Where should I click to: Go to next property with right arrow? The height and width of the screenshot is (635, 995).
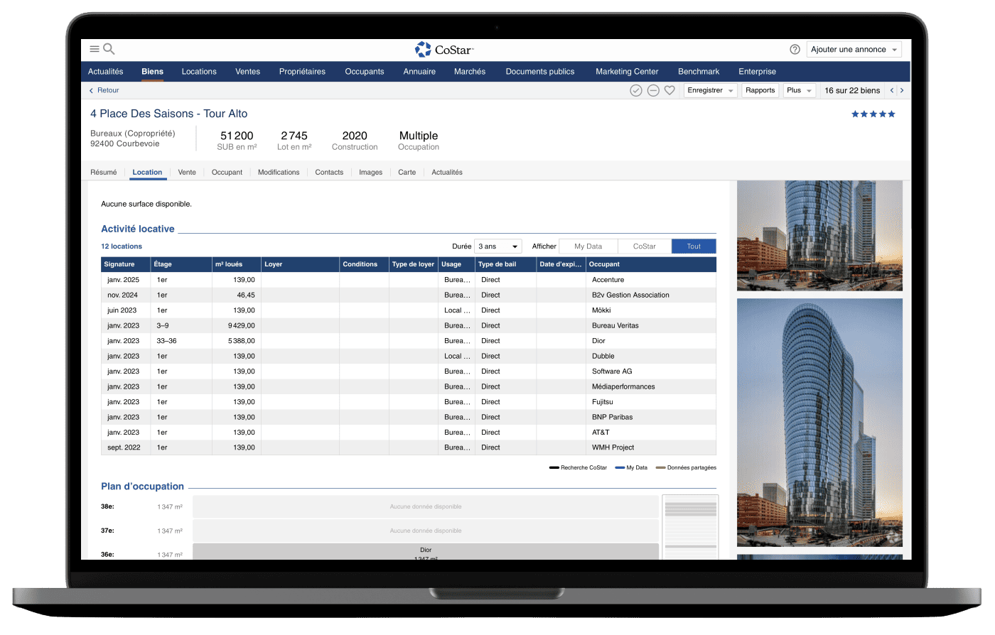[902, 90]
